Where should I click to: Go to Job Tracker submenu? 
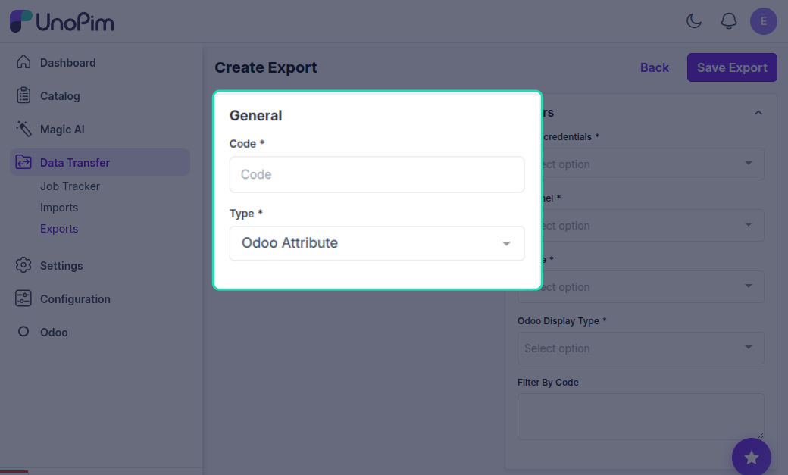tap(70, 186)
